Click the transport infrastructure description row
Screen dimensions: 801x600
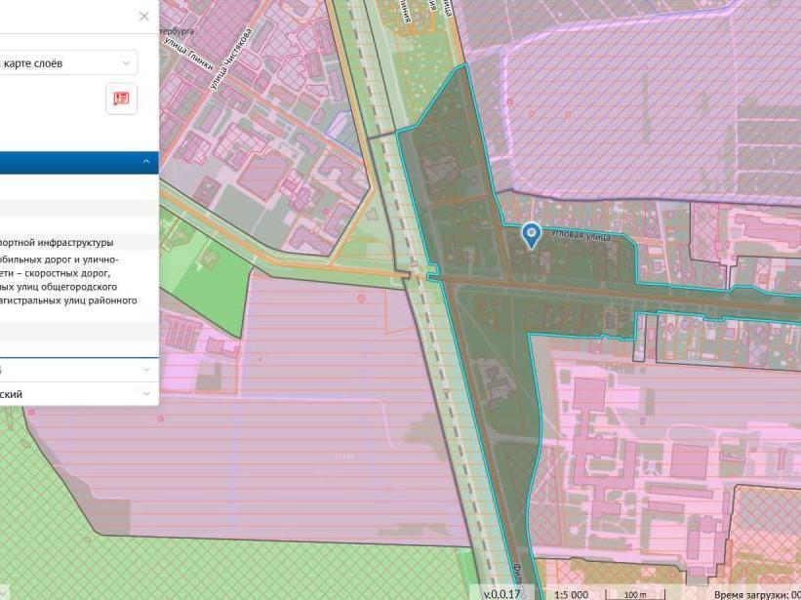click(68, 242)
